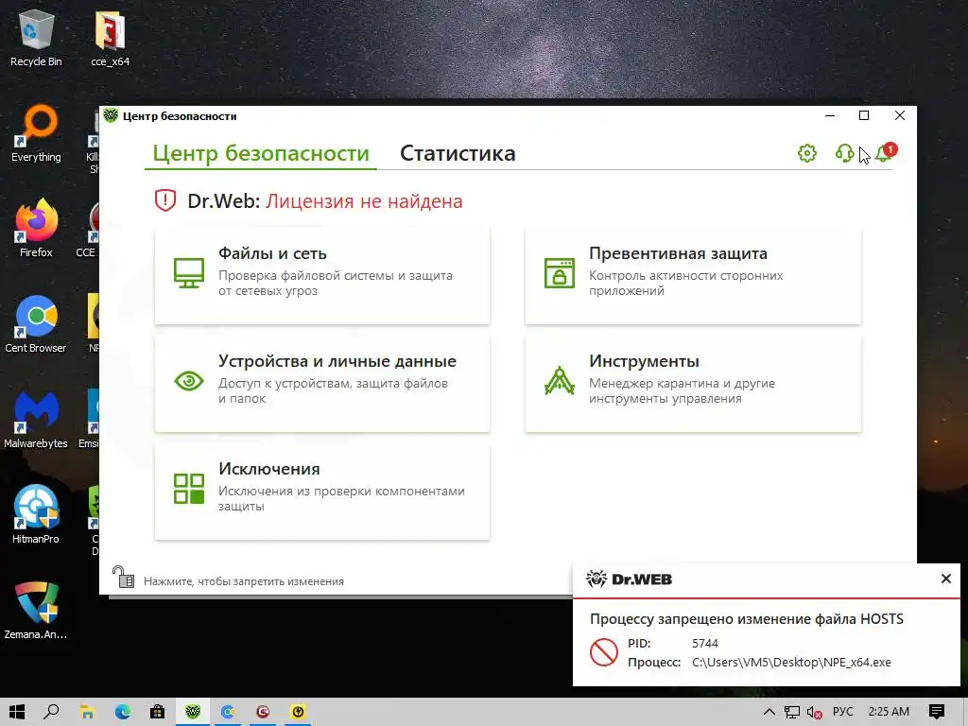Click the muted volume tray icon
968x726 pixels.
[814, 712]
